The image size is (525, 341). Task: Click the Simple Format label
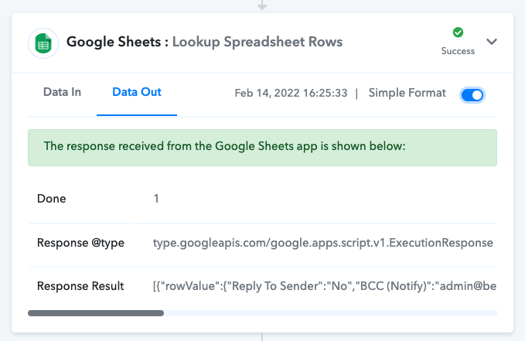(x=407, y=93)
